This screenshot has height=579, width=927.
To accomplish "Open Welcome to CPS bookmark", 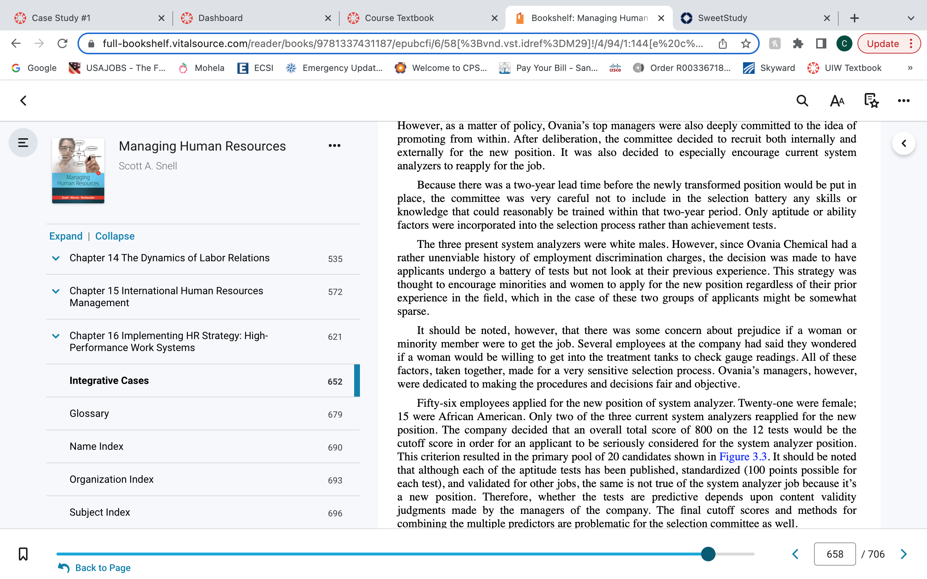I will pyautogui.click(x=441, y=68).
